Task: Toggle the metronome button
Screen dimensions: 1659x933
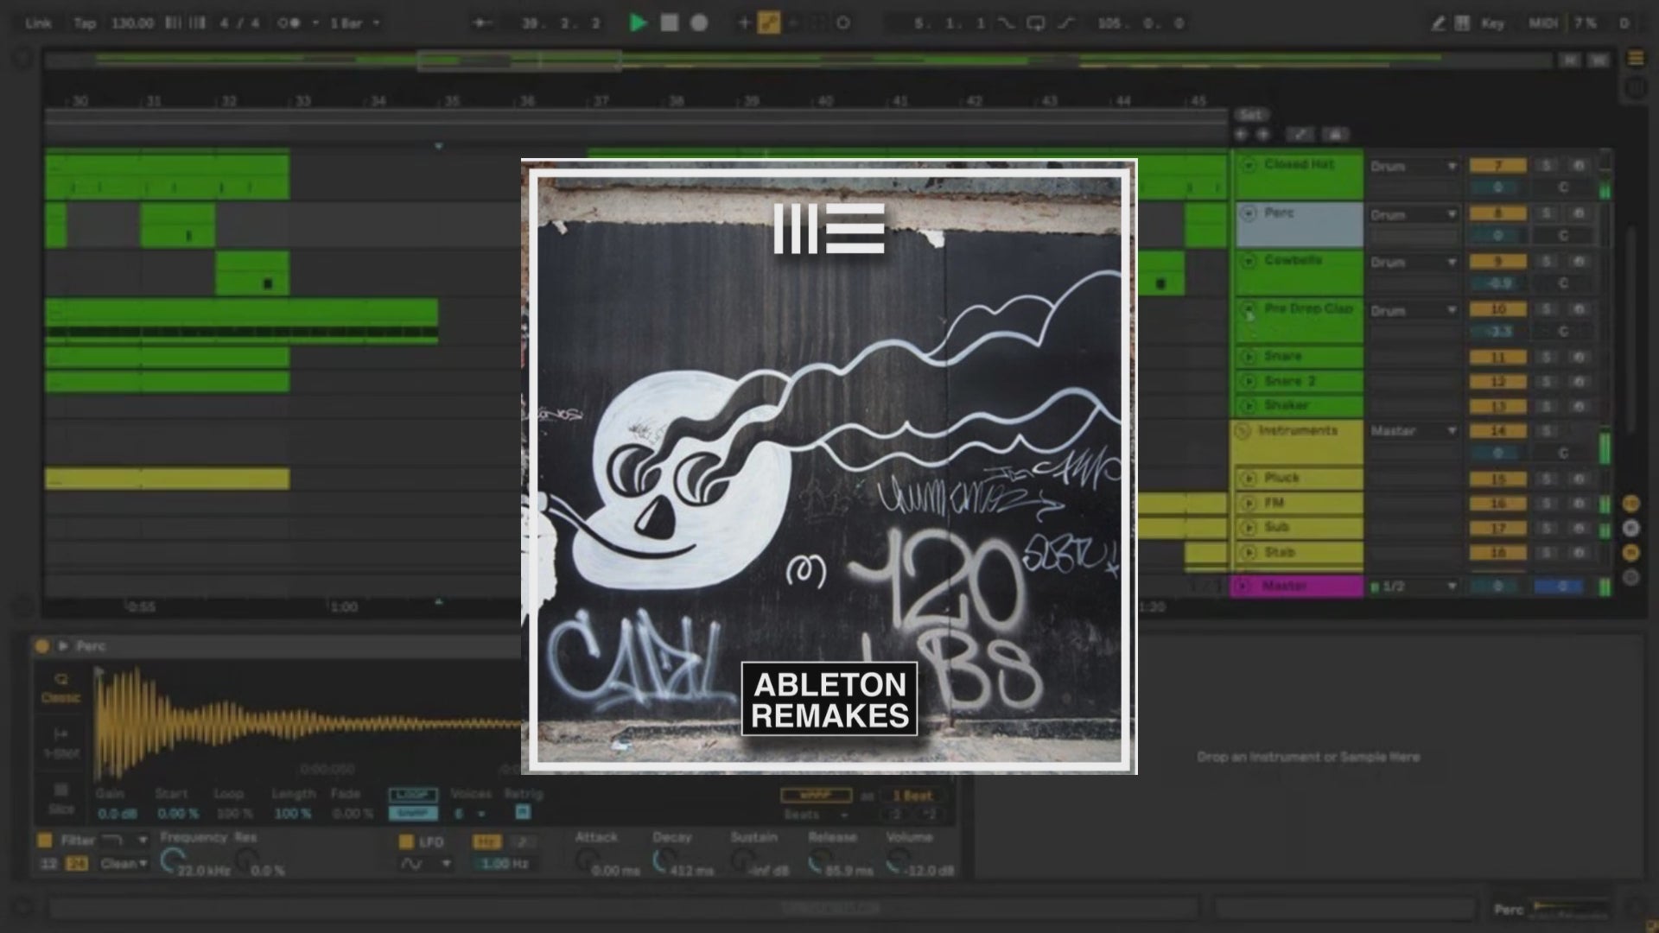Action: pyautogui.click(x=289, y=23)
